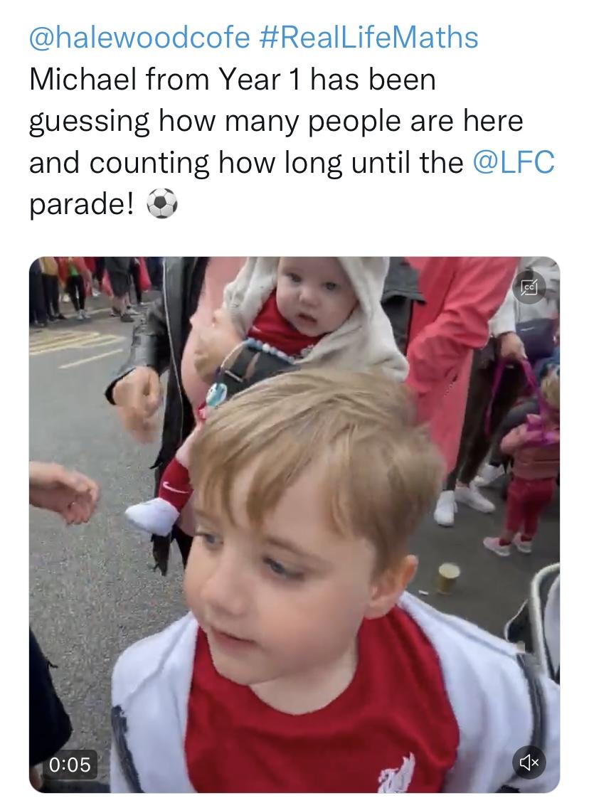
Task: Click the tweet line starting Michael from Year 1
Action: (233, 80)
